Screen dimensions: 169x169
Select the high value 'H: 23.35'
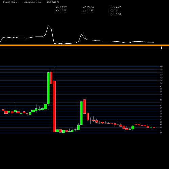(x=89, y=7)
